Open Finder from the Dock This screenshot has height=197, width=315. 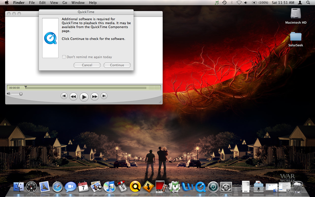(x=19, y=187)
